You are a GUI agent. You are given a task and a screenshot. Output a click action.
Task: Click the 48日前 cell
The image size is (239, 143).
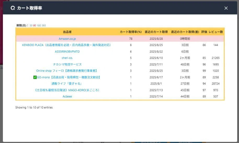coord(185,64)
